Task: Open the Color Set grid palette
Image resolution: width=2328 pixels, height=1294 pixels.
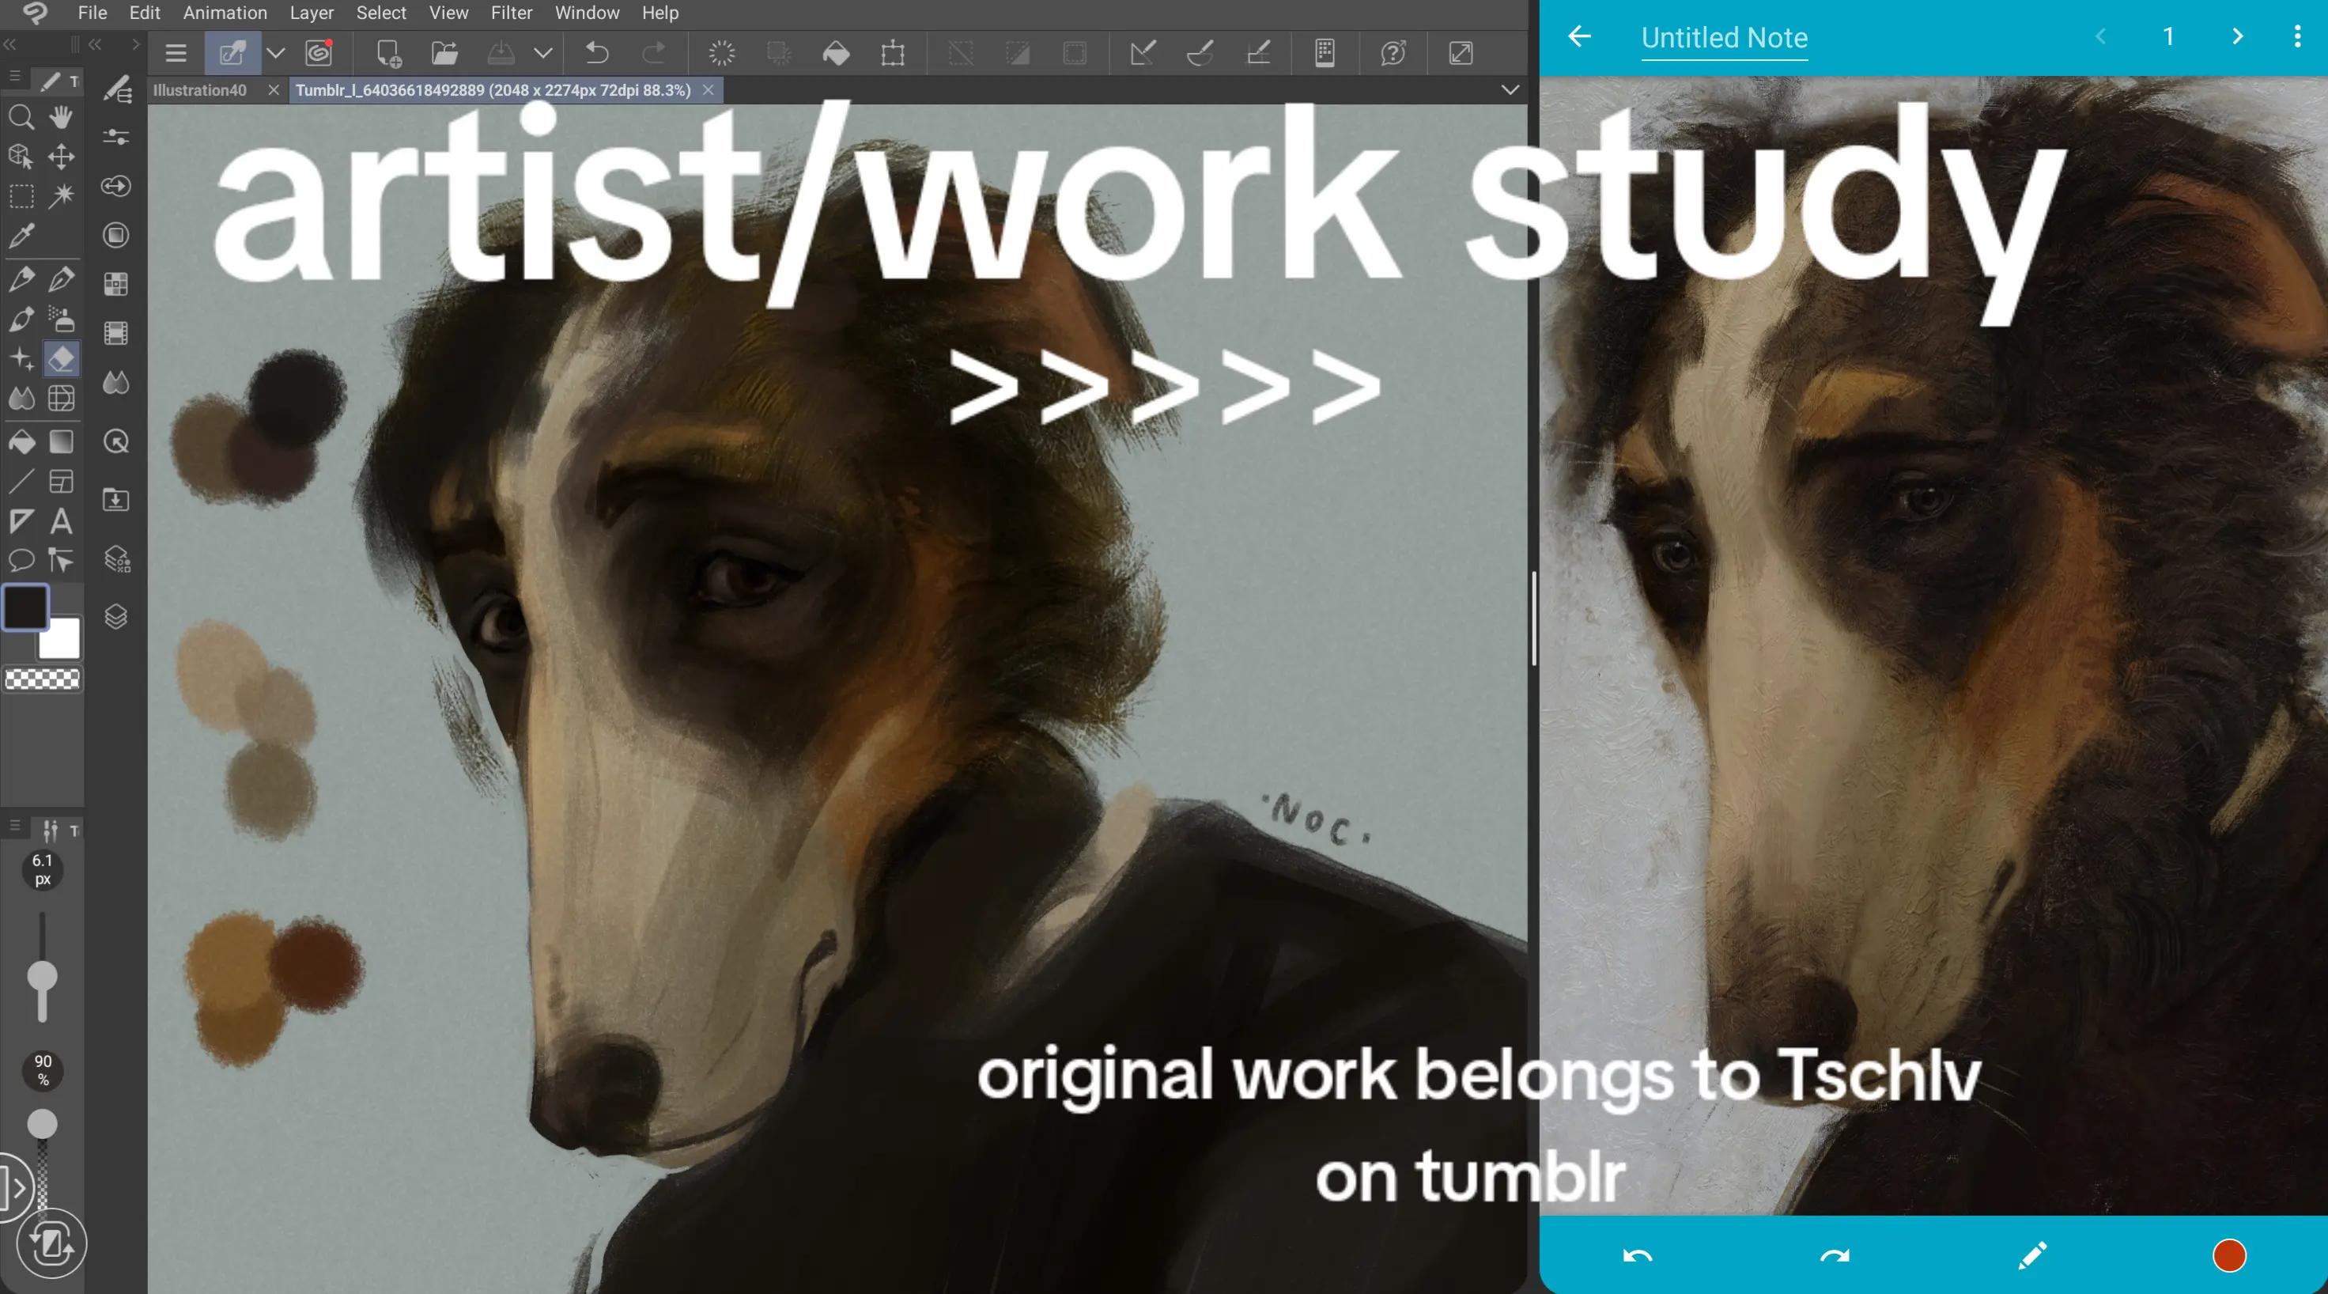Action: [x=116, y=284]
